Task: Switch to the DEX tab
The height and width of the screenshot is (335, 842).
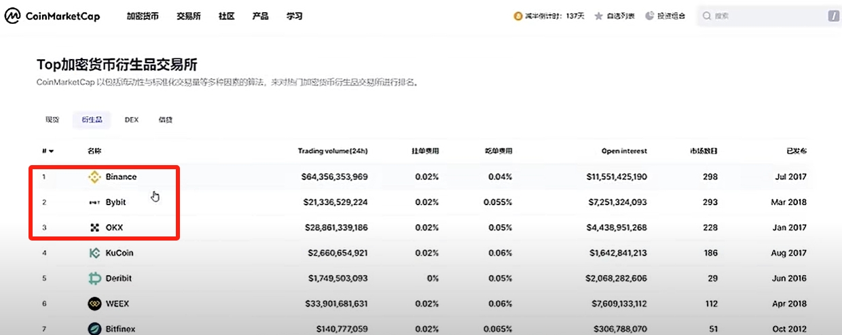Action: (131, 120)
